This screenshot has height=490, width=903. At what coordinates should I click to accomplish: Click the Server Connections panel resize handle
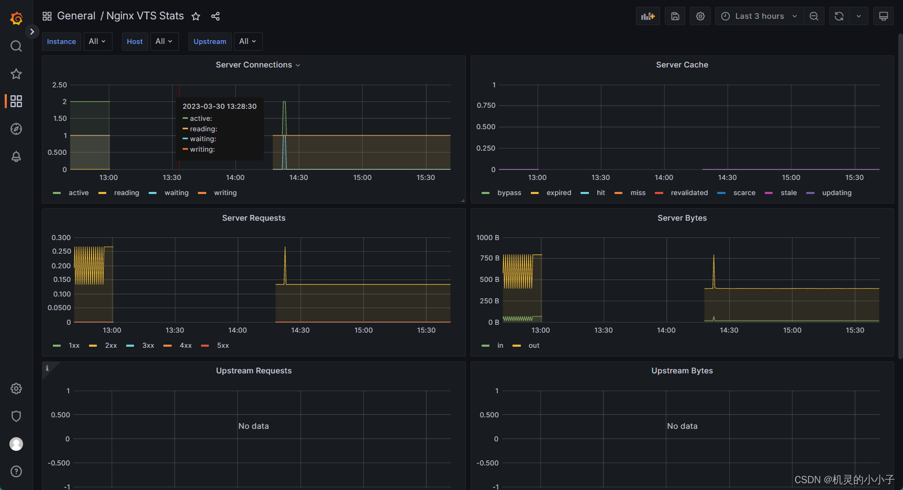click(462, 200)
